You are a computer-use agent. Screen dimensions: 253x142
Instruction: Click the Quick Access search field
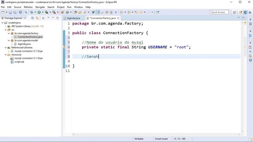219,12
